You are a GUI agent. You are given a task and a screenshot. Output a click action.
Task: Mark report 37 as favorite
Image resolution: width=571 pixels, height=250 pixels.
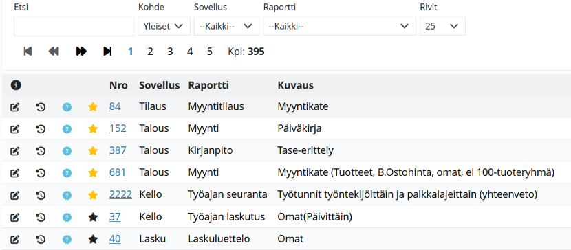94,217
